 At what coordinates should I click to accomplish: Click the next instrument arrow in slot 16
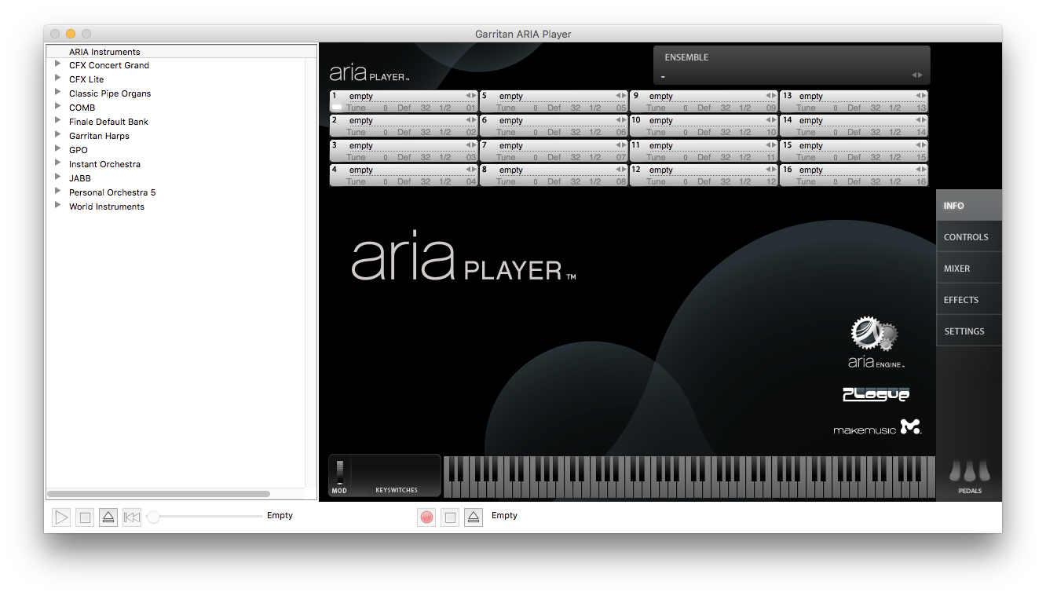coord(923,170)
